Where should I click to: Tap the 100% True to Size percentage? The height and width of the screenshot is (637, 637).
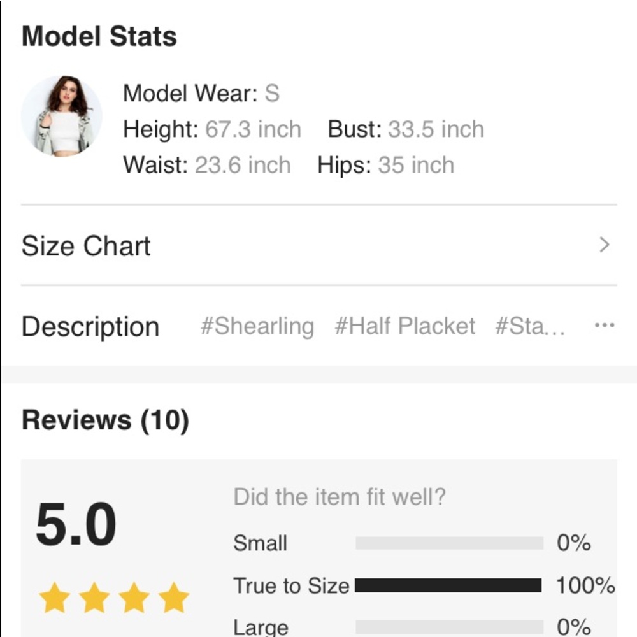point(585,585)
